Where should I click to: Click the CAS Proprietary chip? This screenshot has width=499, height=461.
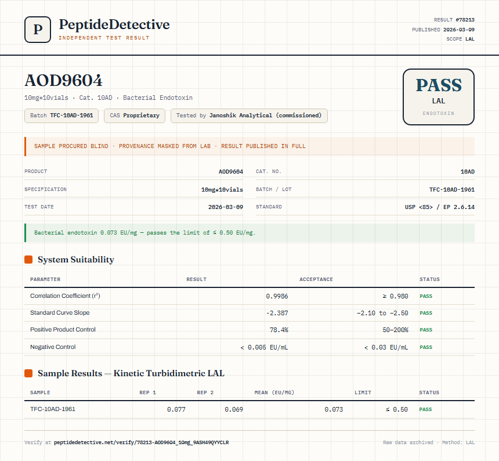point(135,116)
